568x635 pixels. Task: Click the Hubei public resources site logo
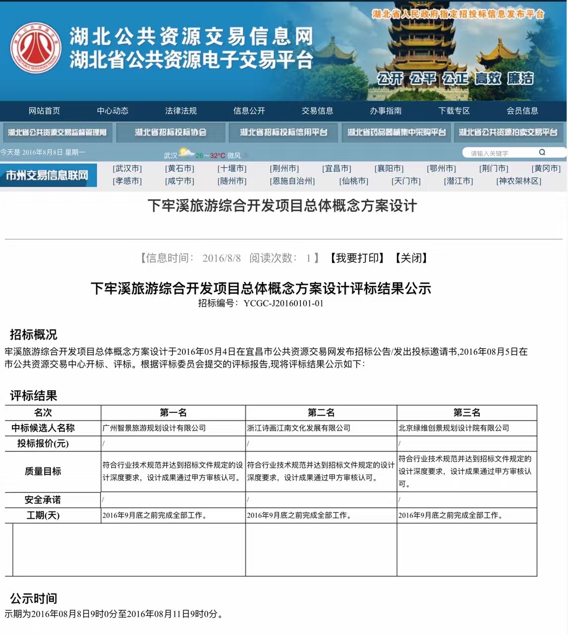pyautogui.click(x=36, y=48)
